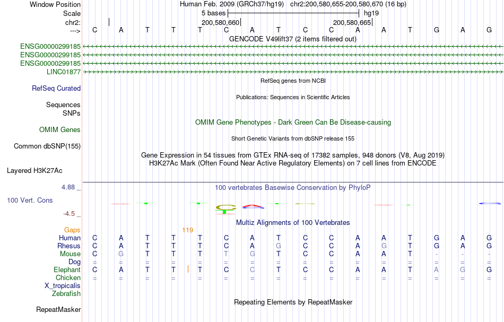Click the hg19 label beside the scale bar
The height and width of the screenshot is (322, 504).
[x=371, y=13]
